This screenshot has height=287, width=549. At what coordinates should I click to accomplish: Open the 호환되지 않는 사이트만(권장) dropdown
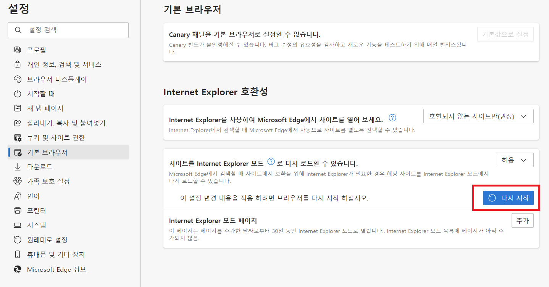click(x=478, y=116)
